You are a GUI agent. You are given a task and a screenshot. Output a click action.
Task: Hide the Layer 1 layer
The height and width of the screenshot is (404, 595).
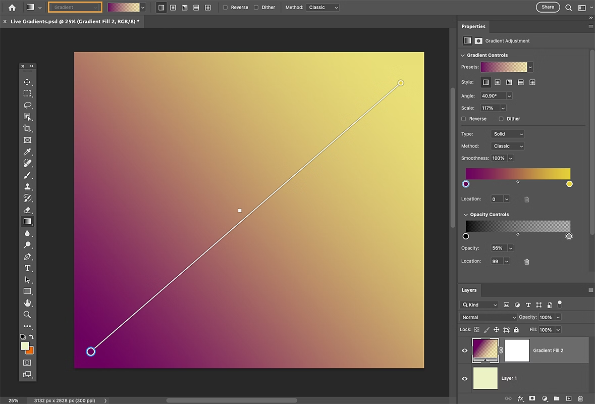(x=465, y=378)
